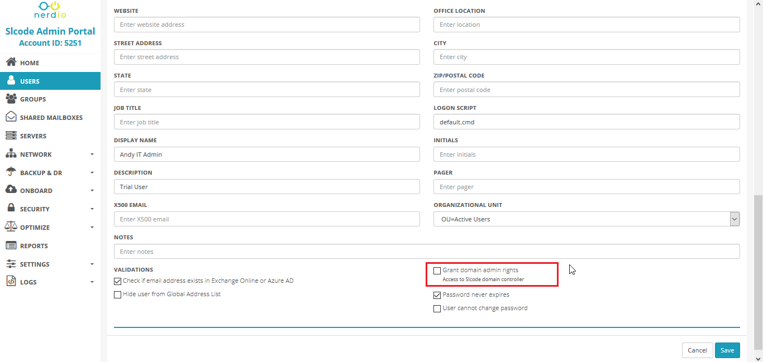The height and width of the screenshot is (362, 763).
Task: Click the Cancel button
Action: pos(697,350)
